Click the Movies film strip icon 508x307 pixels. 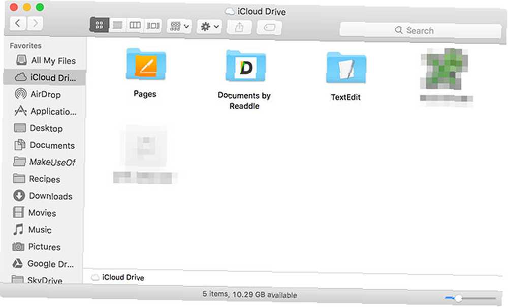(18, 212)
